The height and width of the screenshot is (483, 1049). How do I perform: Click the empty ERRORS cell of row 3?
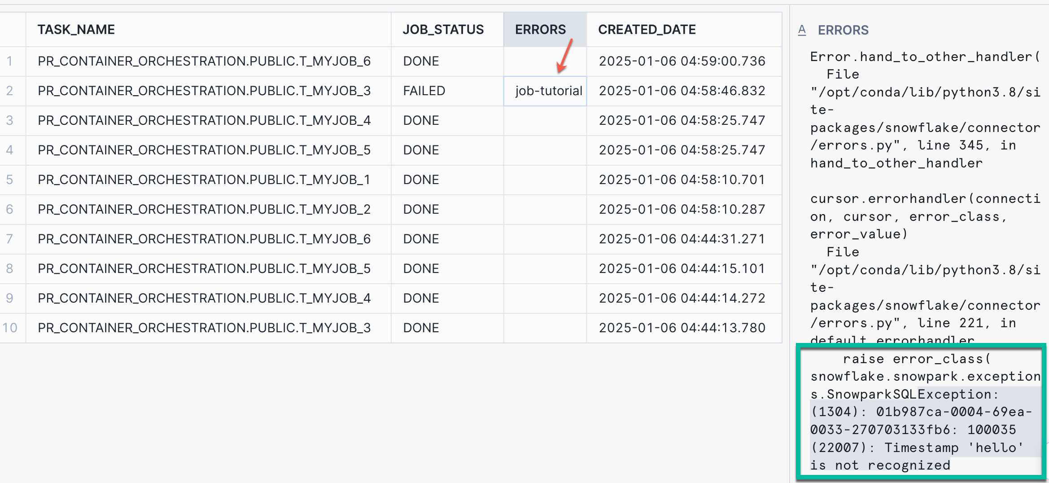coord(546,120)
